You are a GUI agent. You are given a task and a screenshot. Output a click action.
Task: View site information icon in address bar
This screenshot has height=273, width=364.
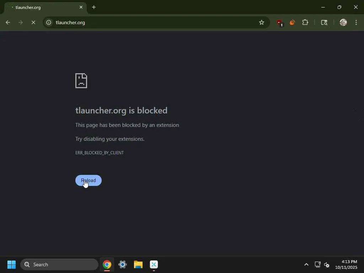point(49,22)
